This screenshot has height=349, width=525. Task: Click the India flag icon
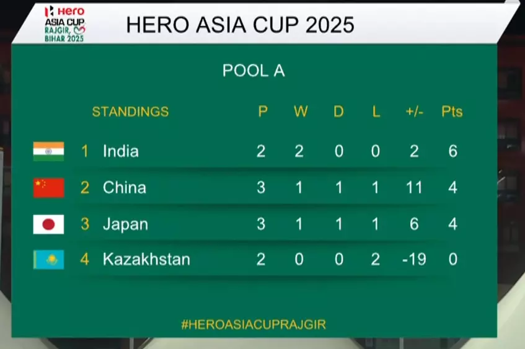[x=48, y=151]
